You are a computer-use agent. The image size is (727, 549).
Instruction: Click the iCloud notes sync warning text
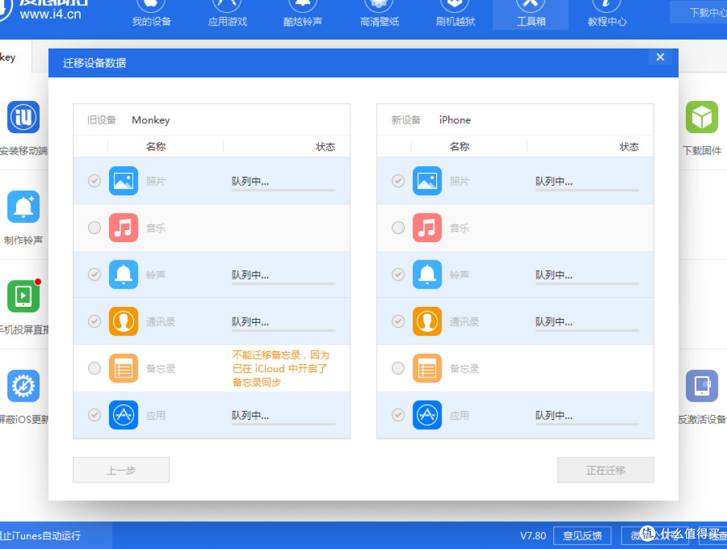pyautogui.click(x=281, y=368)
